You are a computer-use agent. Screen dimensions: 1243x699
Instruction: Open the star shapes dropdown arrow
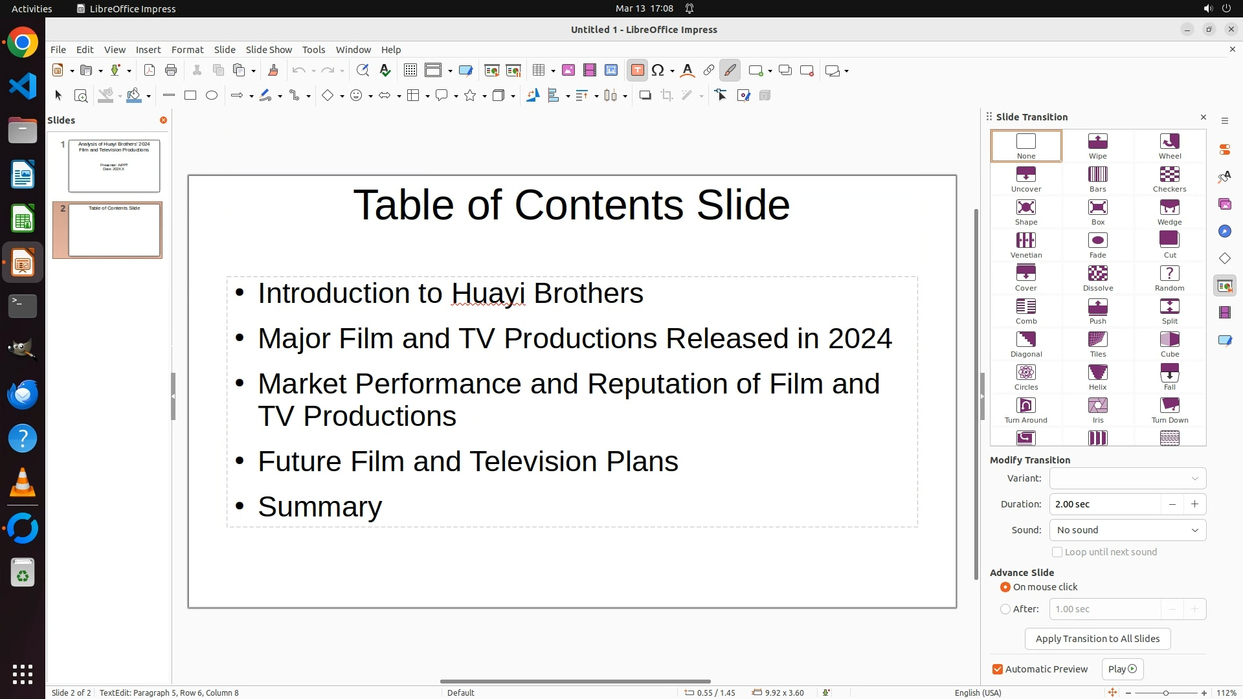[x=484, y=96]
